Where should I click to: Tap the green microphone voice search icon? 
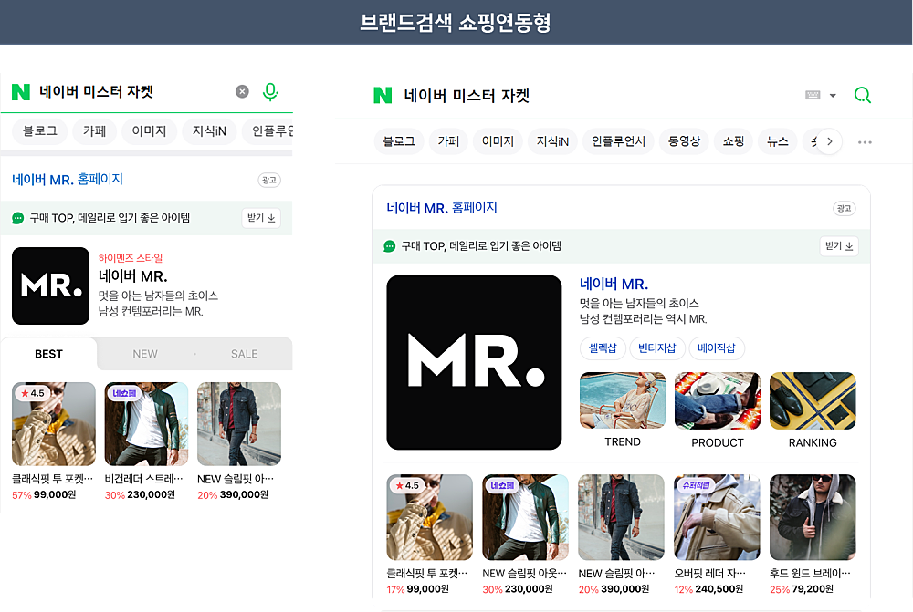[270, 92]
